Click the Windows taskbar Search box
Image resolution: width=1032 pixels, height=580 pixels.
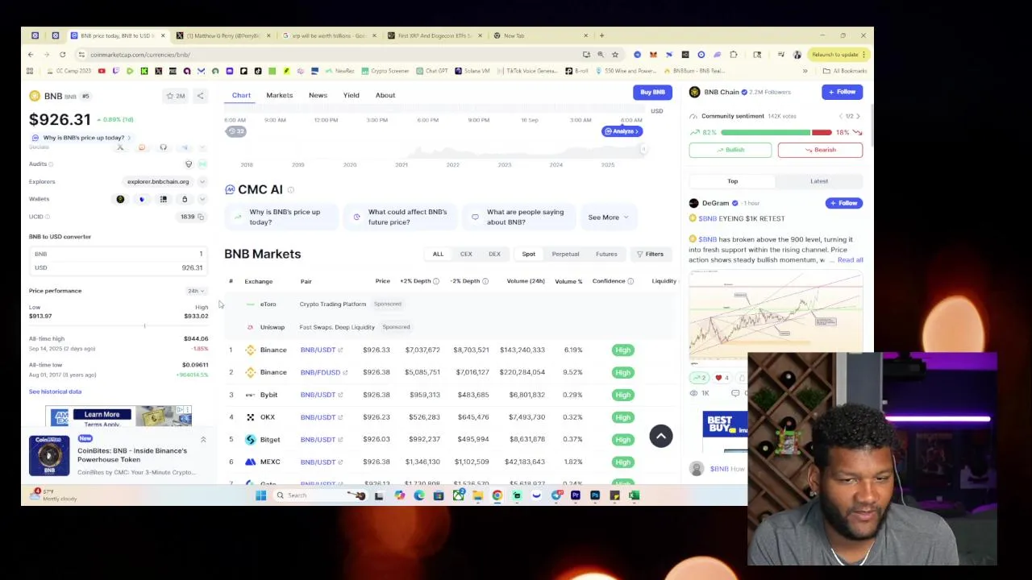point(319,495)
